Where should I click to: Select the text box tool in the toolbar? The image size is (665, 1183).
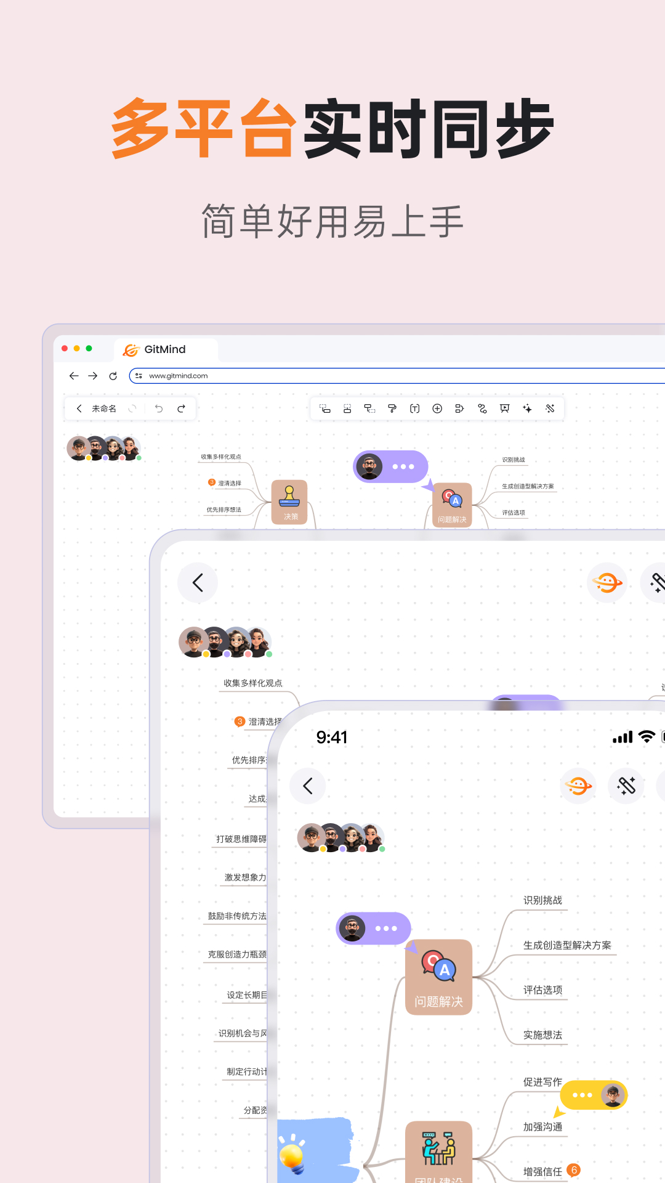[414, 409]
